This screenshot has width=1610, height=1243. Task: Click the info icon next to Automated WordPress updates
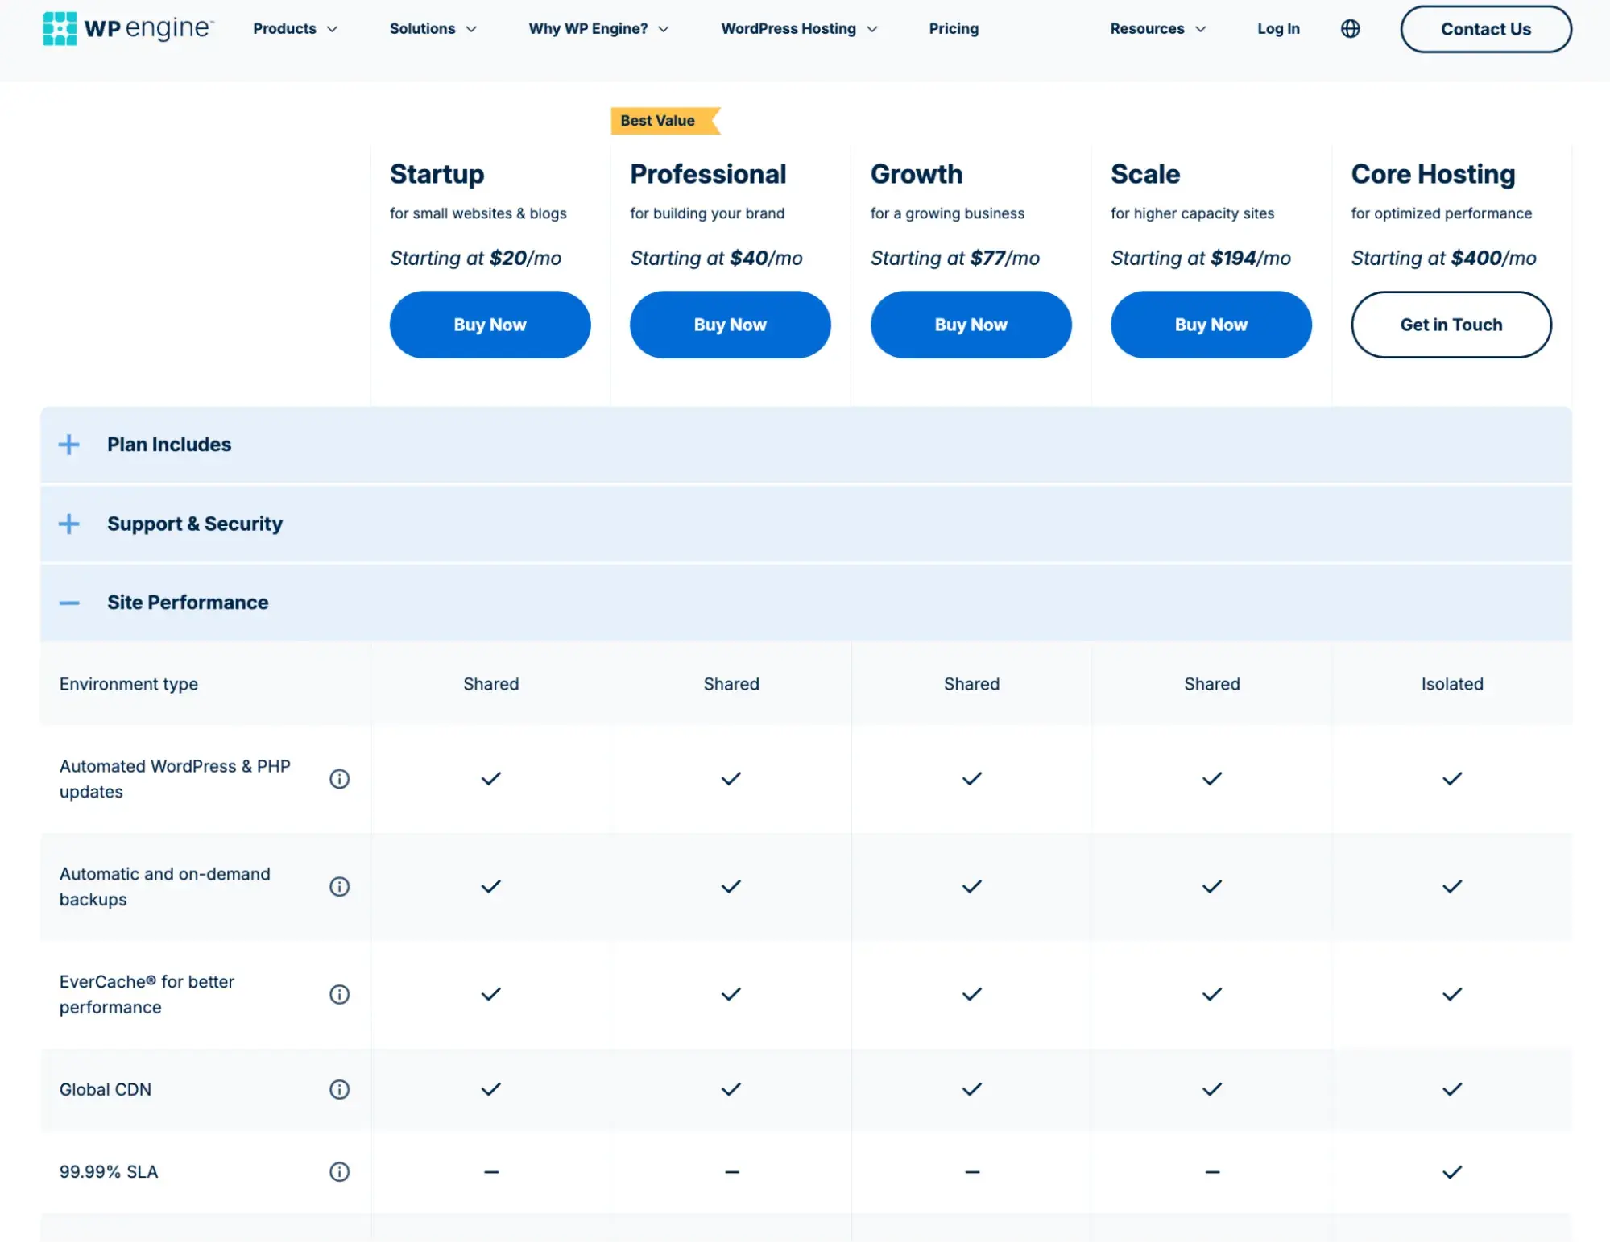(340, 778)
